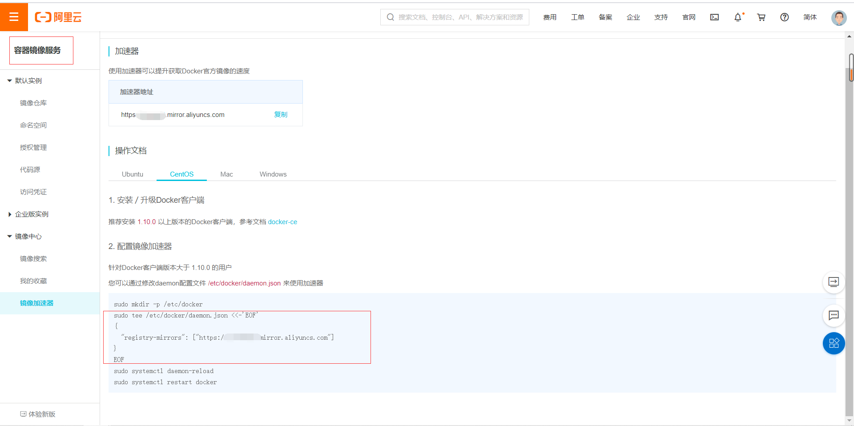The image size is (854, 426).
Task: Open the 企业 menu
Action: (633, 17)
